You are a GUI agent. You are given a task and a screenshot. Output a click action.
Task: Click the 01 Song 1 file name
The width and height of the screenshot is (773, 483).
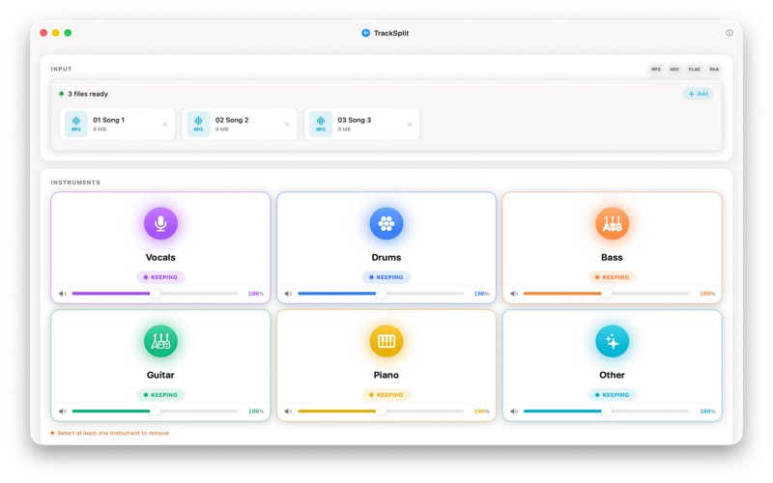pyautogui.click(x=108, y=120)
